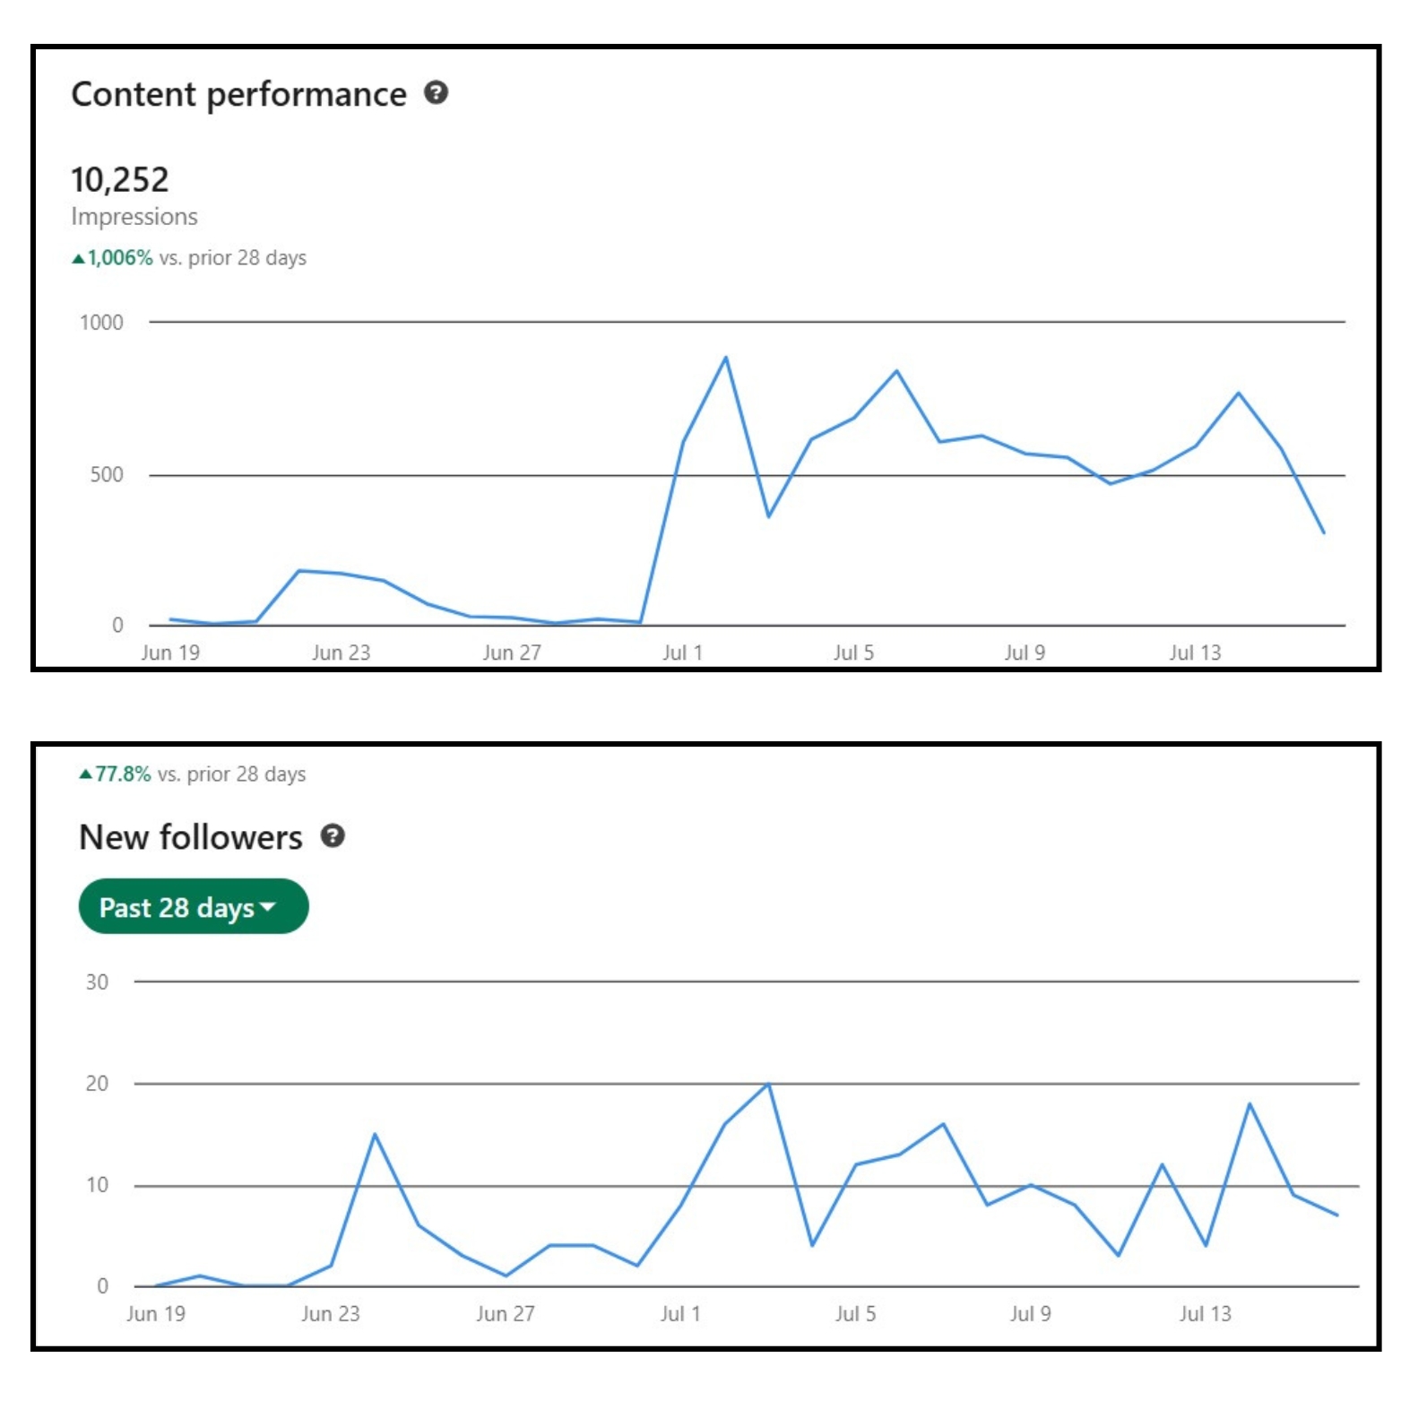
Task: Expand the date range selector for followers chart
Action: (193, 907)
